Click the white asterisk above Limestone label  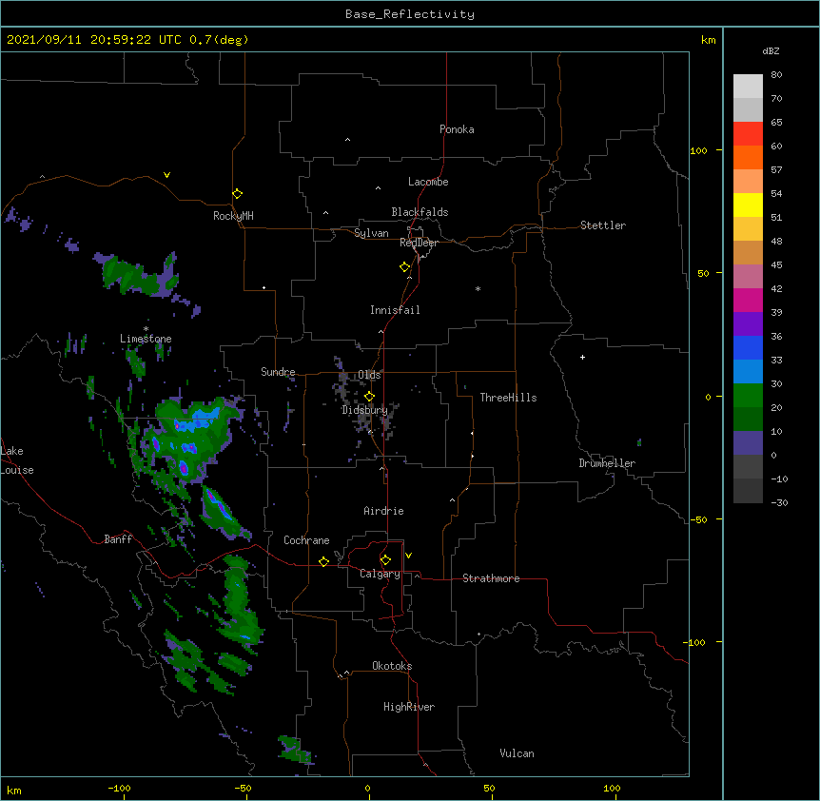pos(146,329)
